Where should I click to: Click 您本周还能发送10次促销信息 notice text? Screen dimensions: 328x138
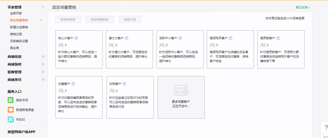(285, 19)
